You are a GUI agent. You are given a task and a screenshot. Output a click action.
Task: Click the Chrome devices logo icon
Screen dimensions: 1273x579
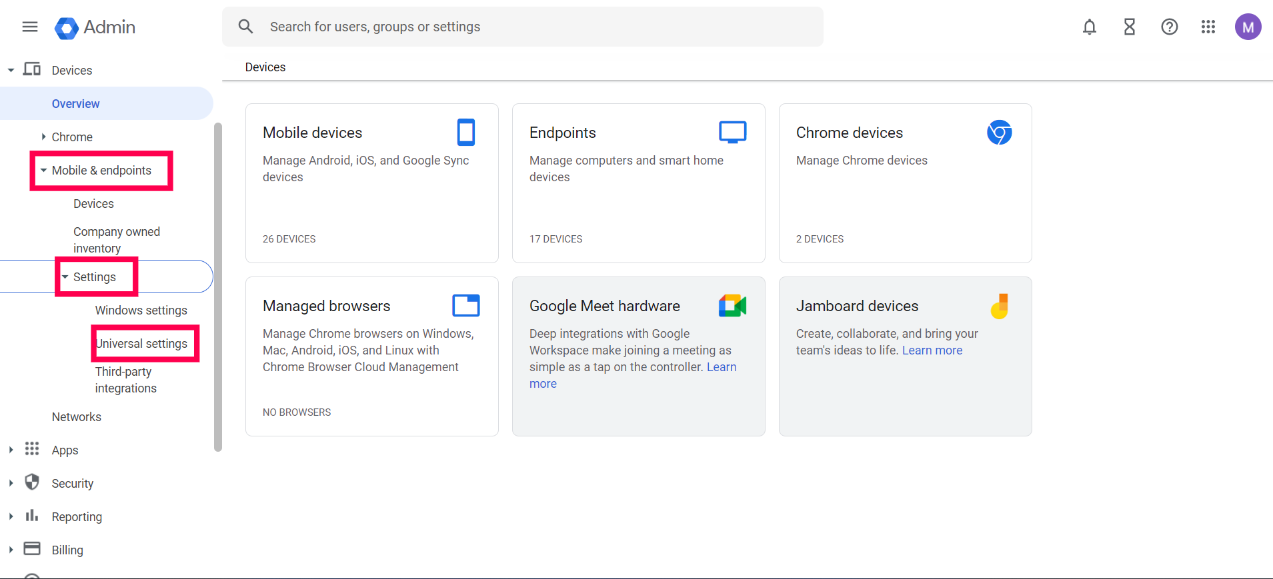point(999,133)
